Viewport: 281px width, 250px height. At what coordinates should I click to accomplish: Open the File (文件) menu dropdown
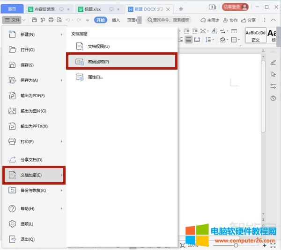pos(13,20)
